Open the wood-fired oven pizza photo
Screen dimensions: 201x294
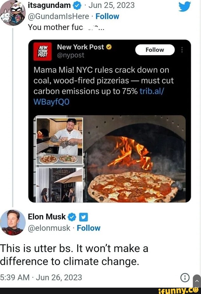[135, 159]
